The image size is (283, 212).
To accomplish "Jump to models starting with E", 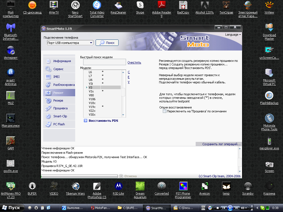I will [x=129, y=77].
